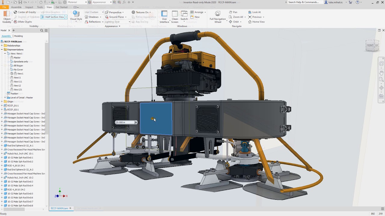
Task: Start the Orbit tool
Action: [x=236, y=22]
